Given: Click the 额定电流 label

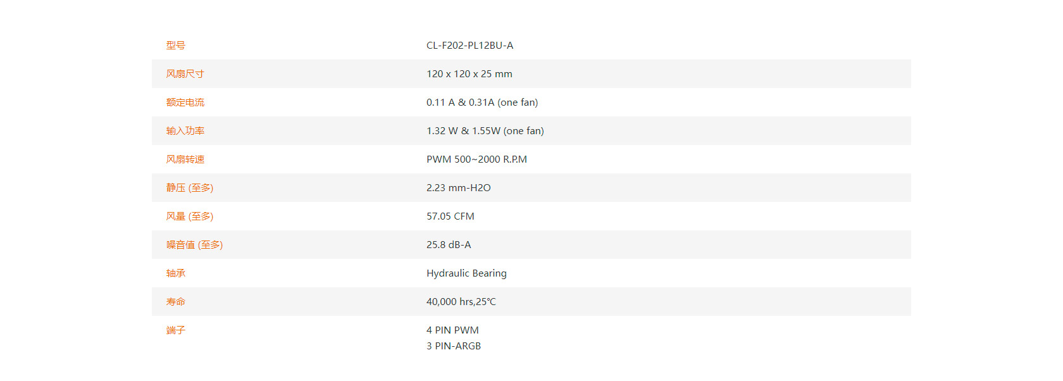Looking at the screenshot, I should (x=185, y=103).
